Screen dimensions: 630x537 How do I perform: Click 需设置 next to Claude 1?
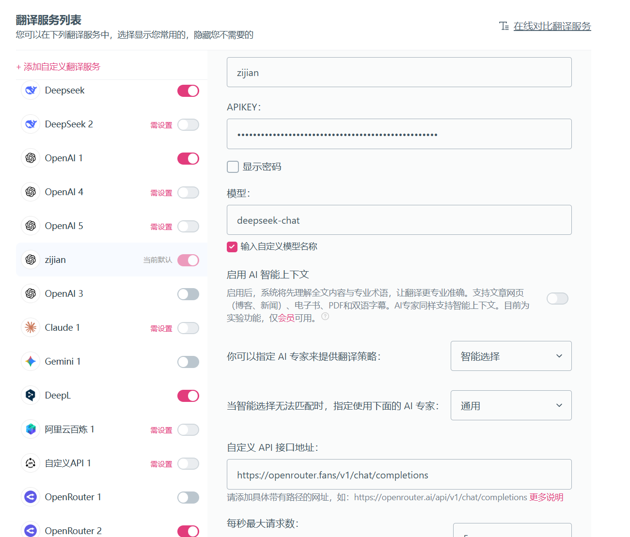click(161, 328)
